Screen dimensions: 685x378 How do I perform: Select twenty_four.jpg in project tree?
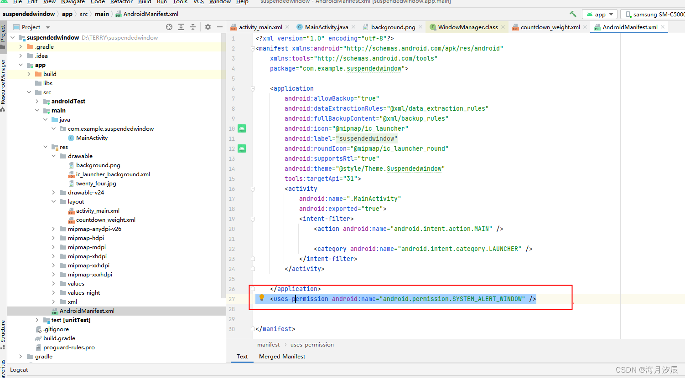(96, 183)
